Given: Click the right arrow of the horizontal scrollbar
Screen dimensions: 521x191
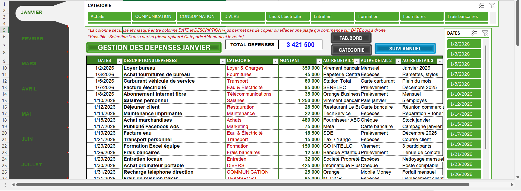Looking at the screenshot, I should [512, 185].
